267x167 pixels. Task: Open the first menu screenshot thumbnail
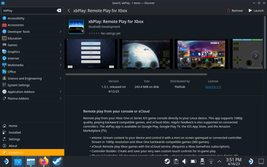(x=91, y=54)
